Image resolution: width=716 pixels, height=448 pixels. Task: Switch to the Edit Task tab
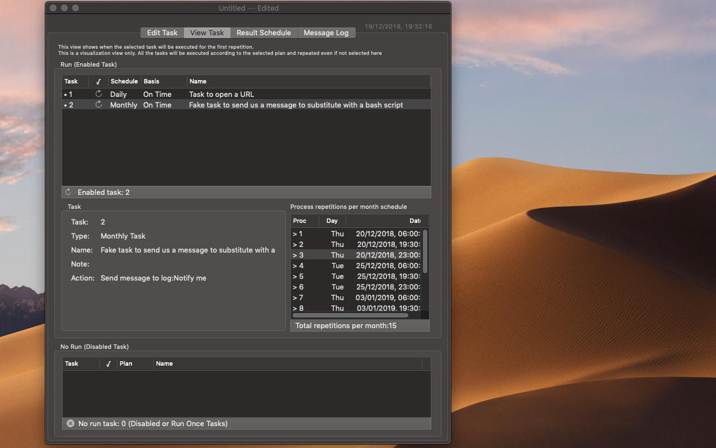(162, 32)
